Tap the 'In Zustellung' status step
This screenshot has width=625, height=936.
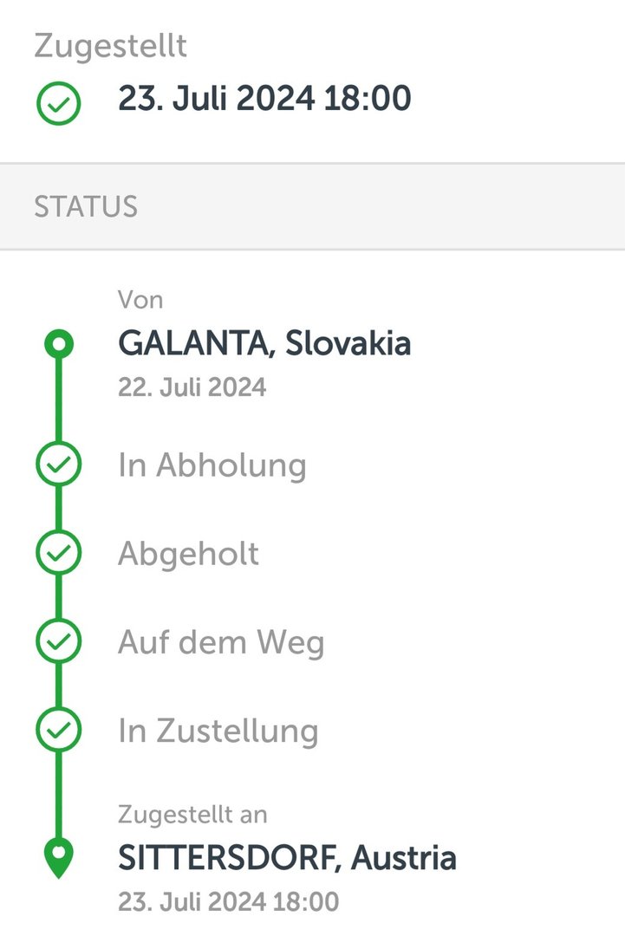coord(218,731)
